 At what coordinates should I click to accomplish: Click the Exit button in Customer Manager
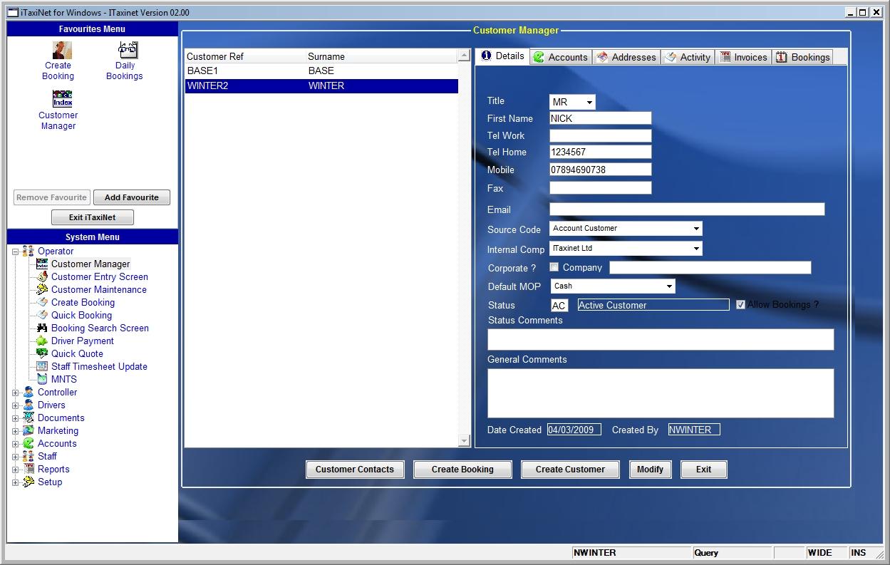(x=704, y=470)
